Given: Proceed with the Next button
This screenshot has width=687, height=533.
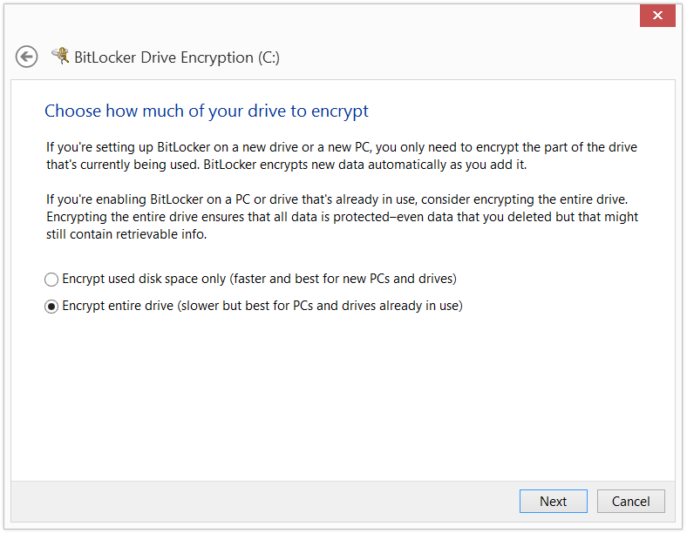Looking at the screenshot, I should (x=554, y=501).
